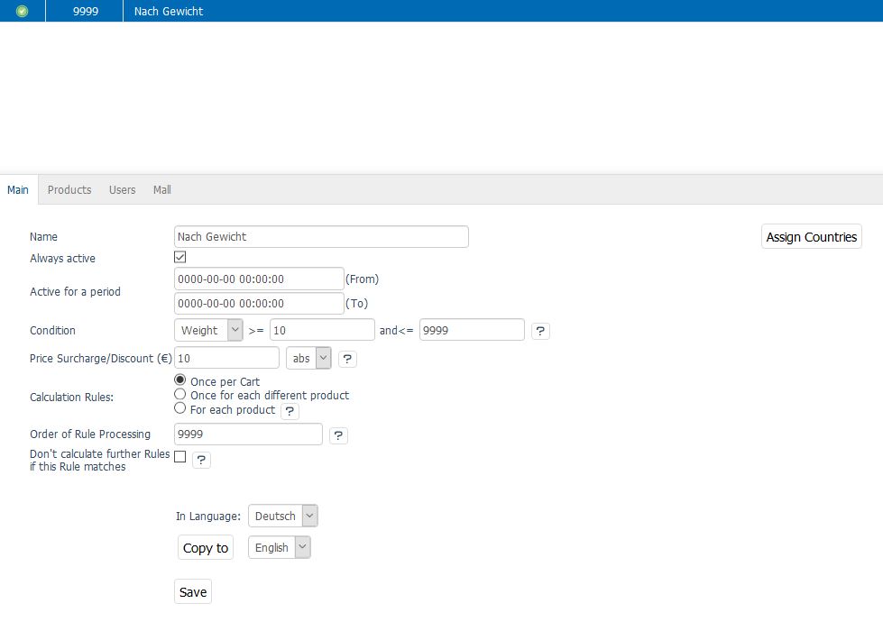The width and height of the screenshot is (883, 631).
Task: Click the Name input field
Action: click(321, 236)
